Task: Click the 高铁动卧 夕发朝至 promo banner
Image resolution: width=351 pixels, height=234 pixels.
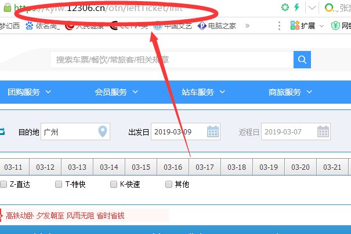Action: point(84,215)
